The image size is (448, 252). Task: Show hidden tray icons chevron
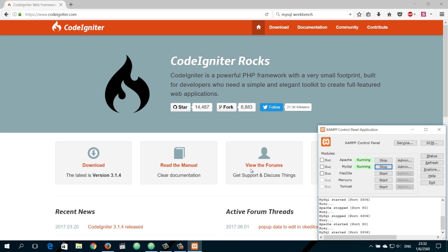pyautogui.click(x=371, y=246)
